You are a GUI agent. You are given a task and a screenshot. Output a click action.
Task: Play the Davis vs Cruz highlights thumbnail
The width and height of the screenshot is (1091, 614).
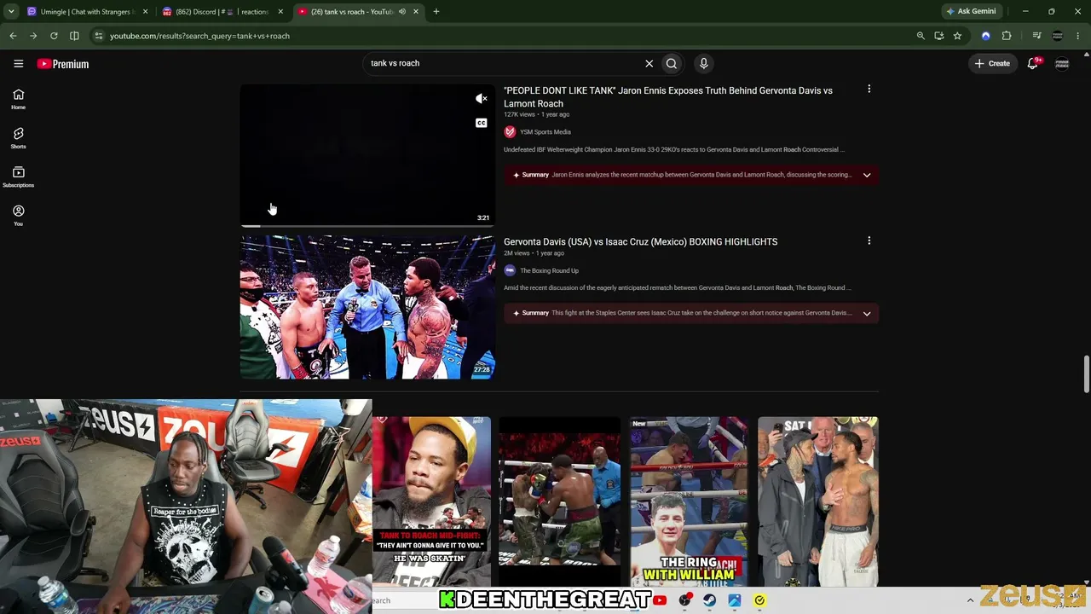click(x=367, y=307)
